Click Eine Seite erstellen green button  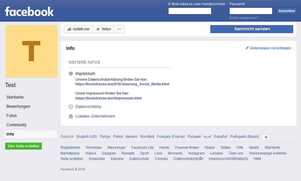point(23,146)
